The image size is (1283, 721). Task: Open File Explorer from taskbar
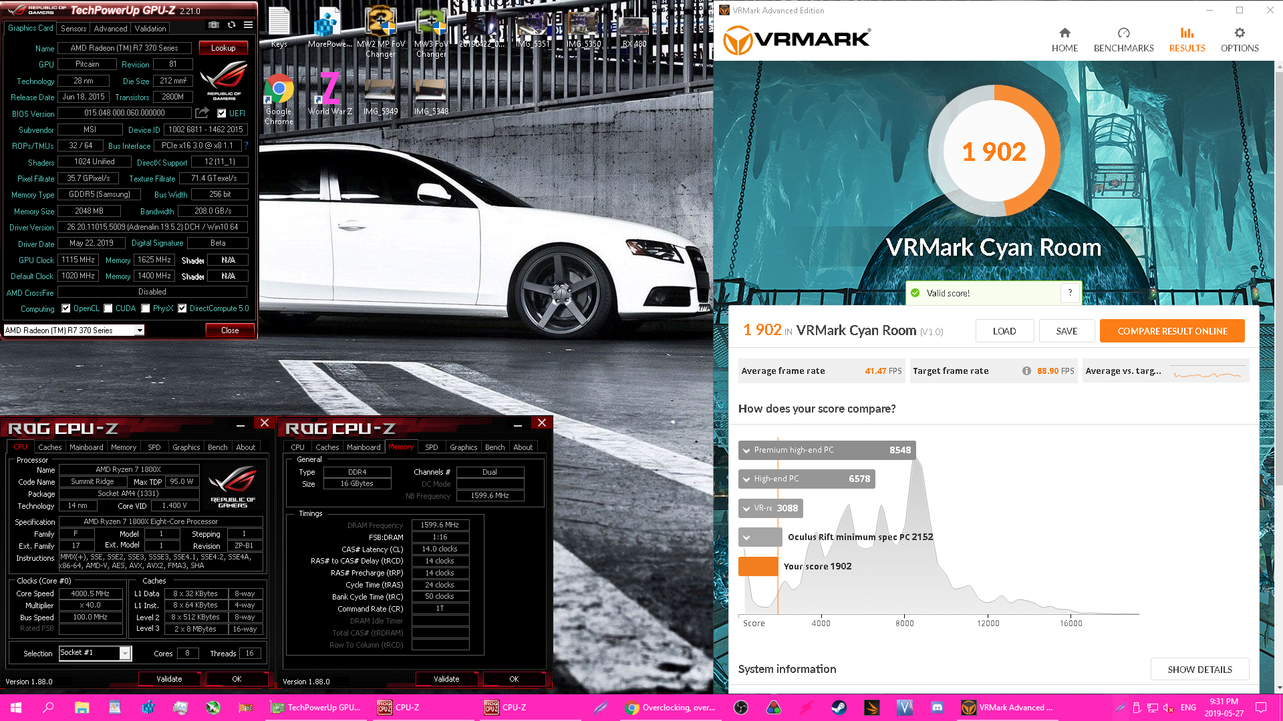tap(82, 707)
